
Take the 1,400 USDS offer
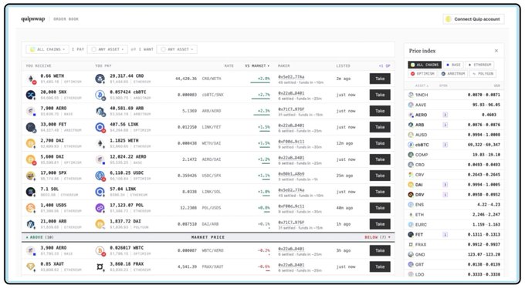point(380,208)
